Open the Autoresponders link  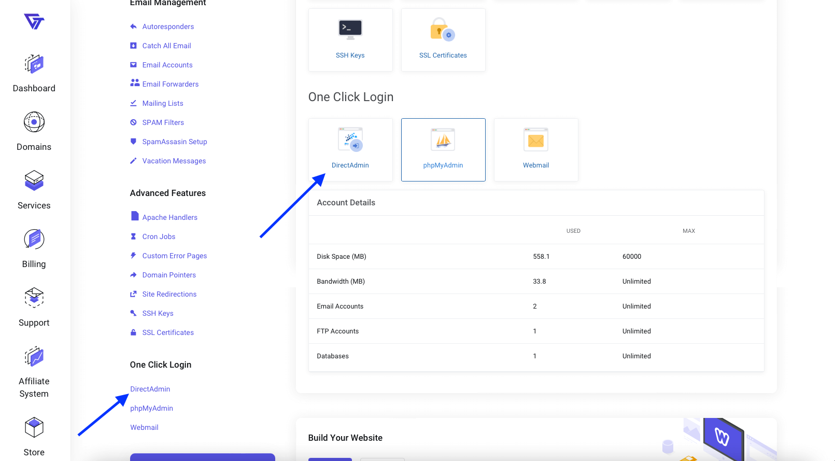pyautogui.click(x=168, y=26)
